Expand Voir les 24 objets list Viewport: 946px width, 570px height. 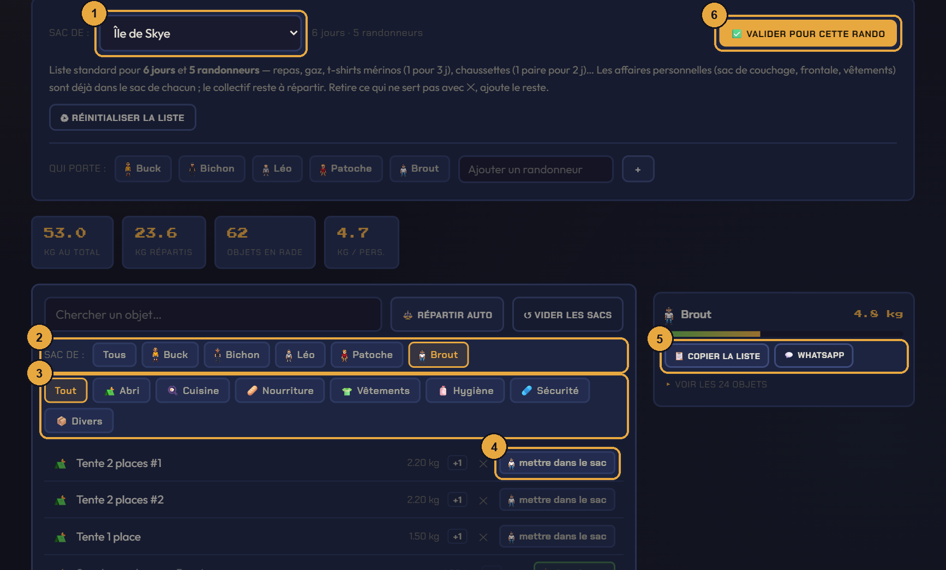(x=716, y=384)
